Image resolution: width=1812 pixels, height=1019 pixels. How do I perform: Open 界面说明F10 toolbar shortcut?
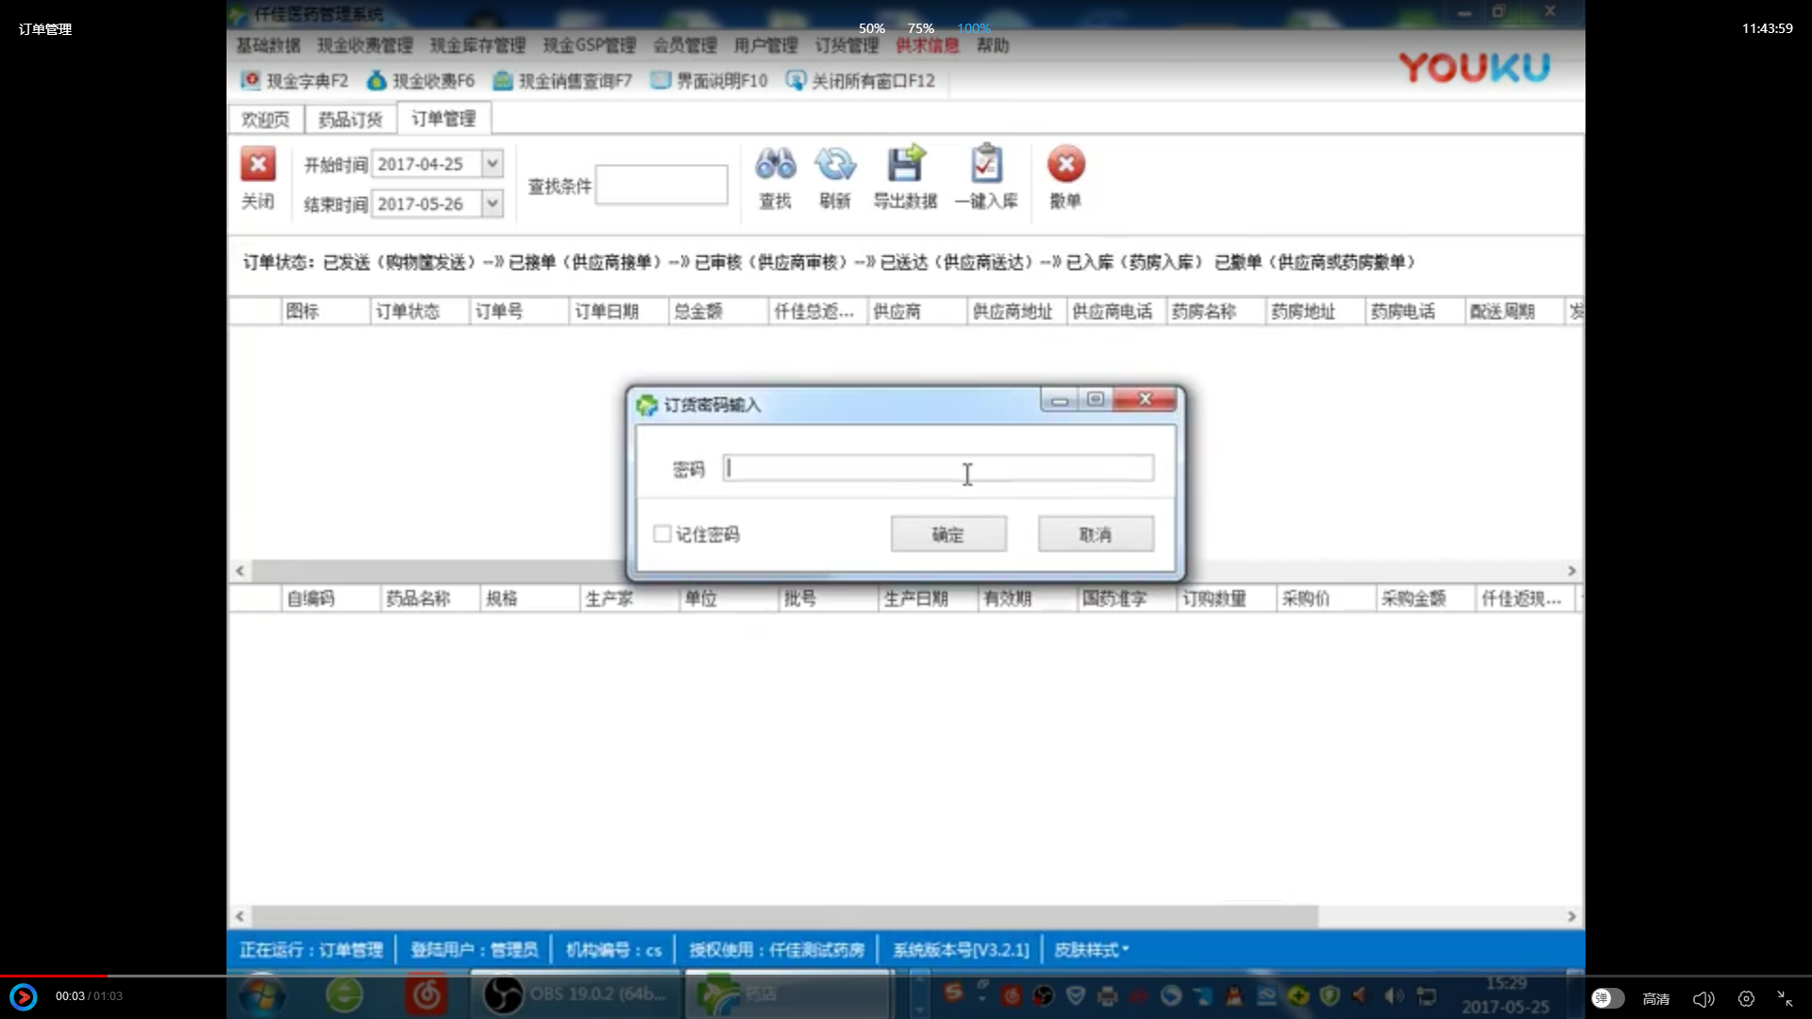[709, 81]
